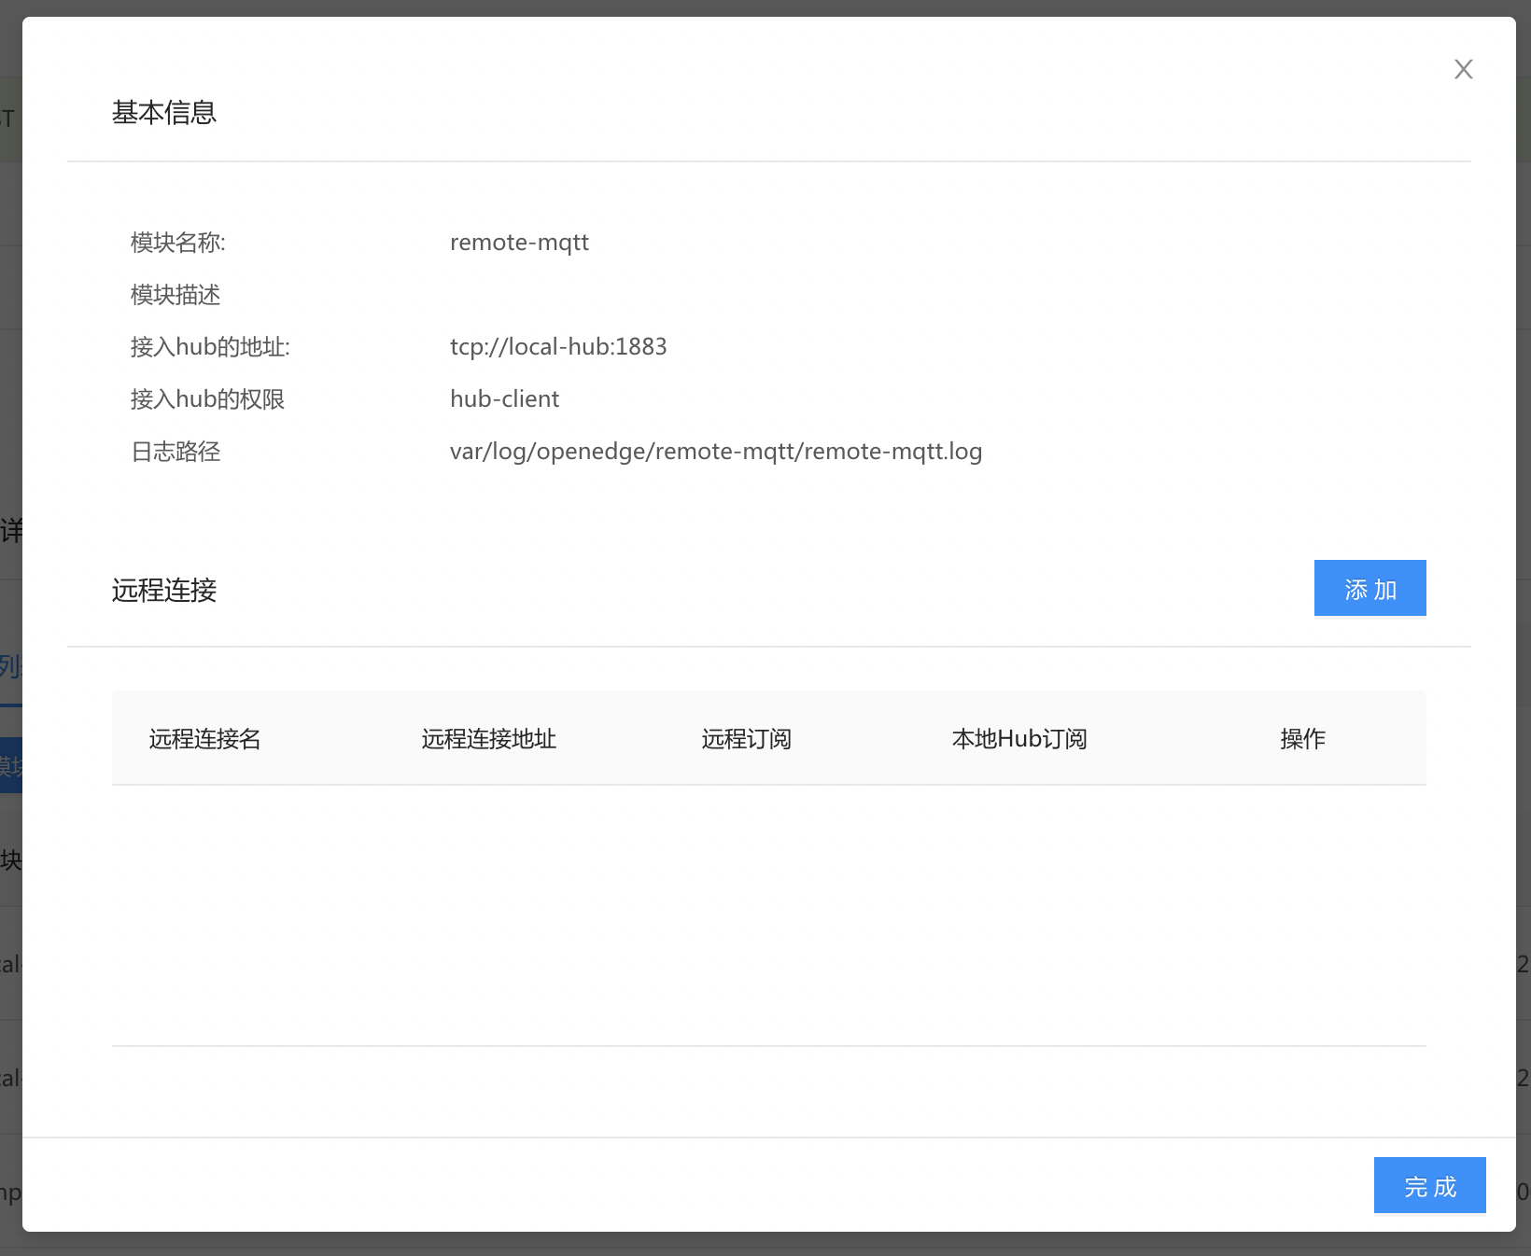Select the remote-mqtt.log log path text
1531x1256 pixels.
coord(715,452)
